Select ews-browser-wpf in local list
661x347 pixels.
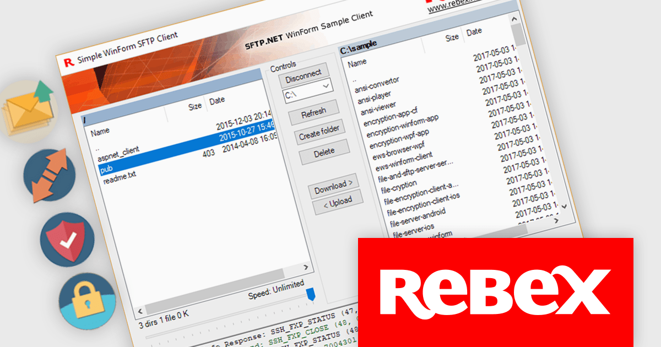click(x=398, y=151)
